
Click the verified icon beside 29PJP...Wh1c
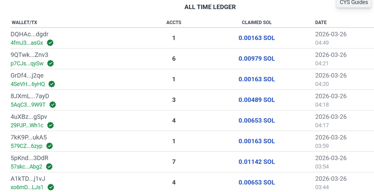[x=50, y=125]
